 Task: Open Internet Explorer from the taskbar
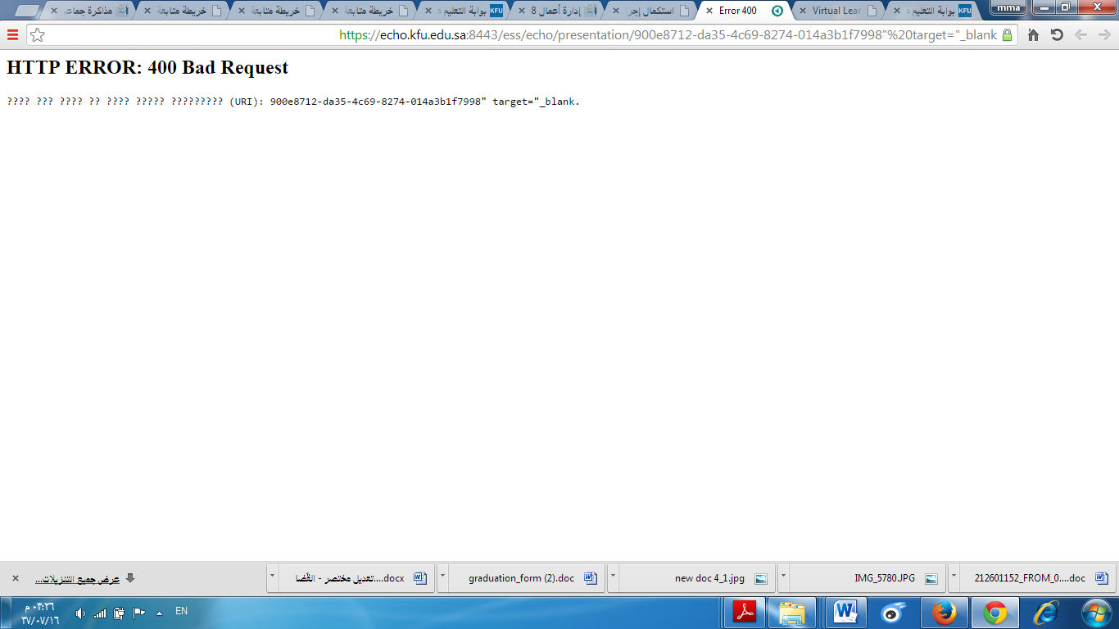pos(1045,613)
